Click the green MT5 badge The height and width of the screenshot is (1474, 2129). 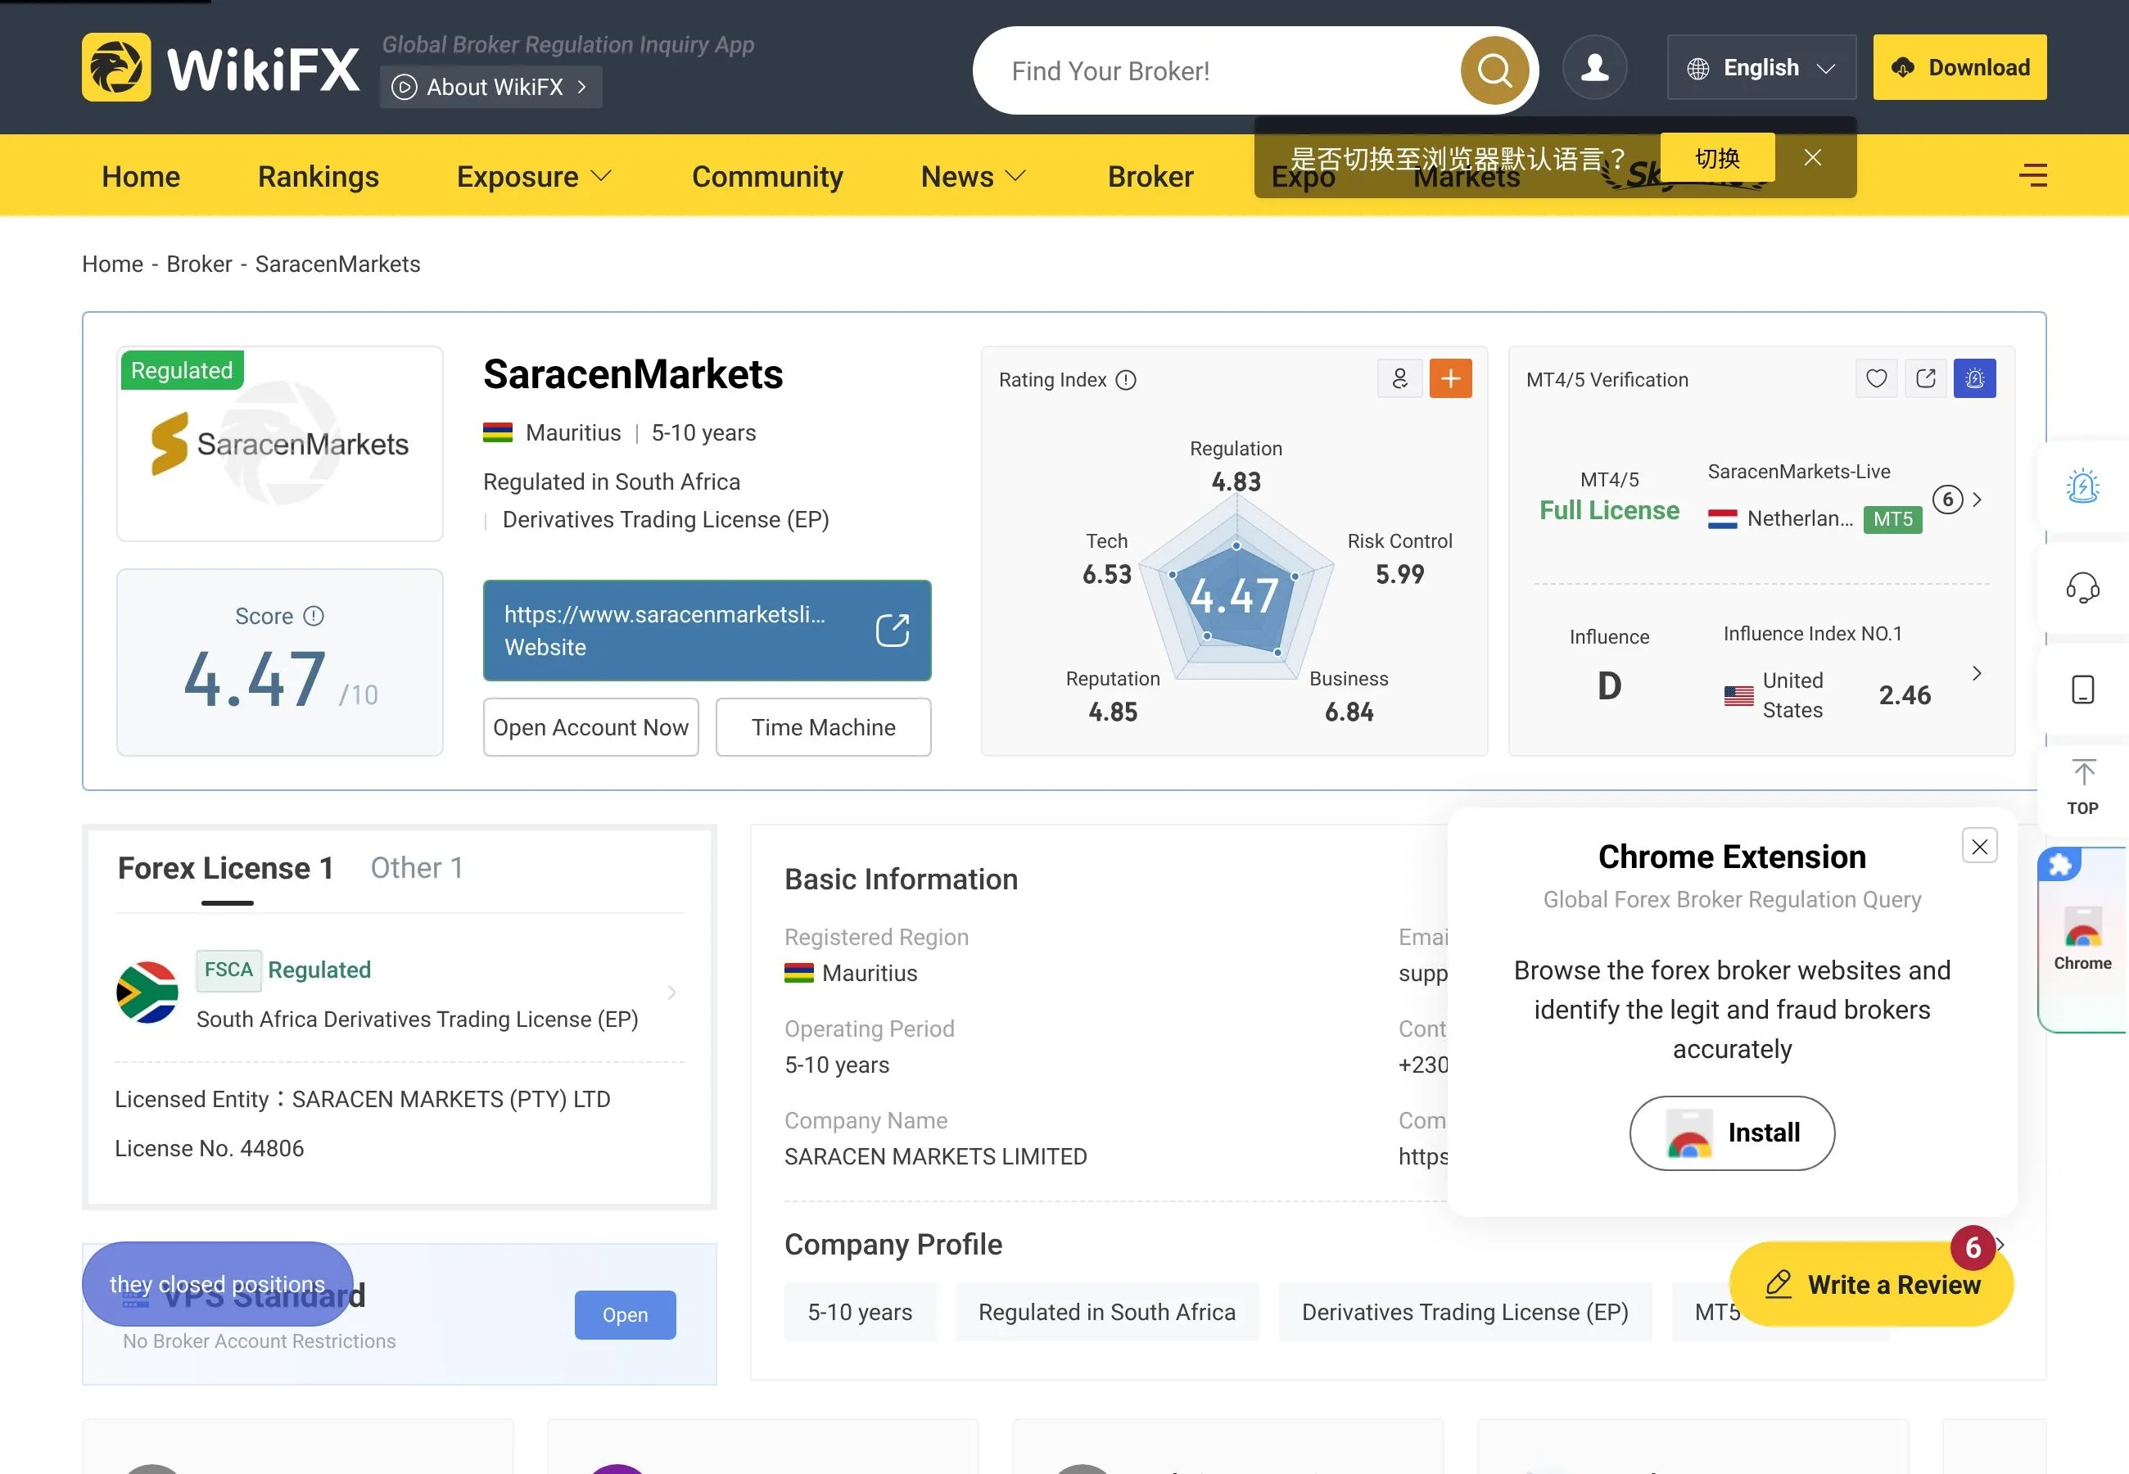pos(1892,519)
